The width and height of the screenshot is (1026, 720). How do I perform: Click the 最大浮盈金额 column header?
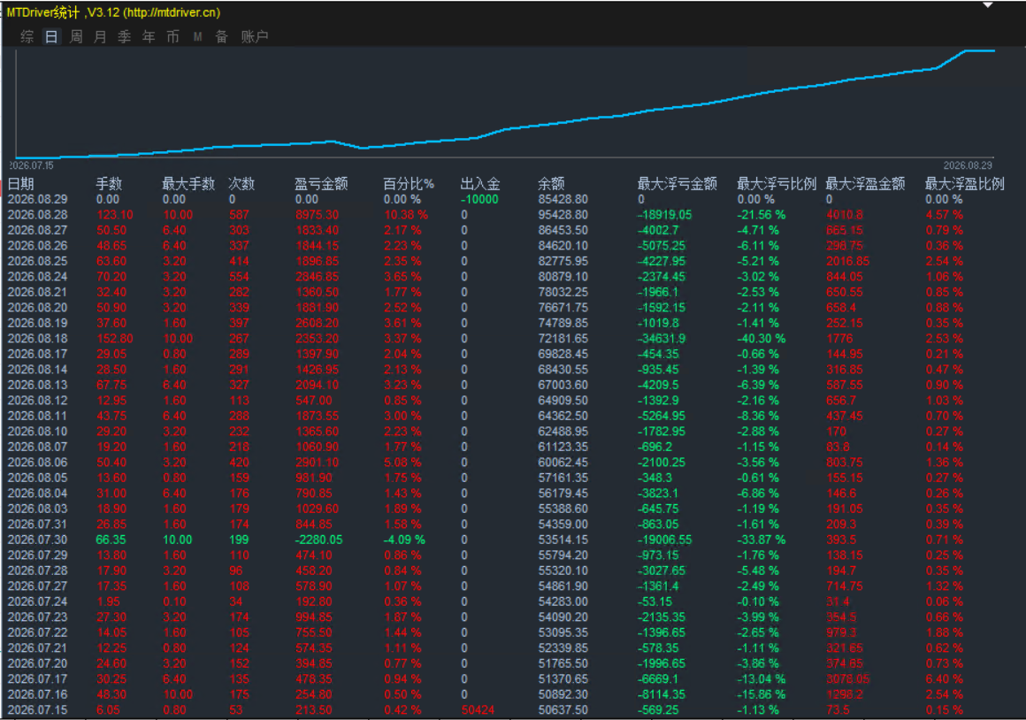(x=865, y=184)
